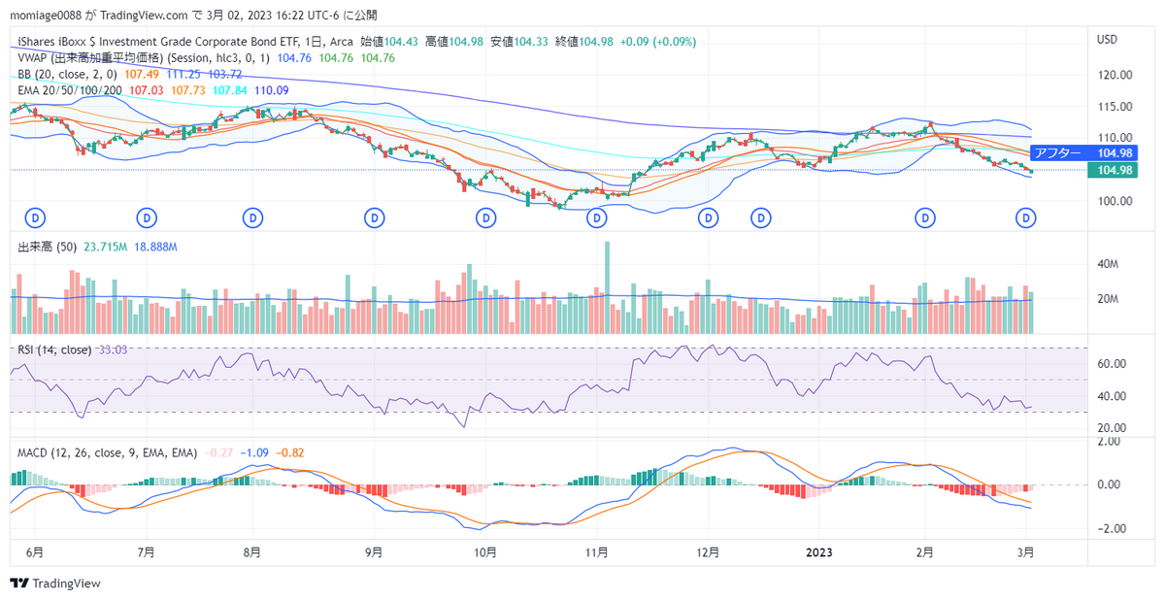
Task: Select the MACD (12, 26, close, 9) legend
Action: pos(108,452)
